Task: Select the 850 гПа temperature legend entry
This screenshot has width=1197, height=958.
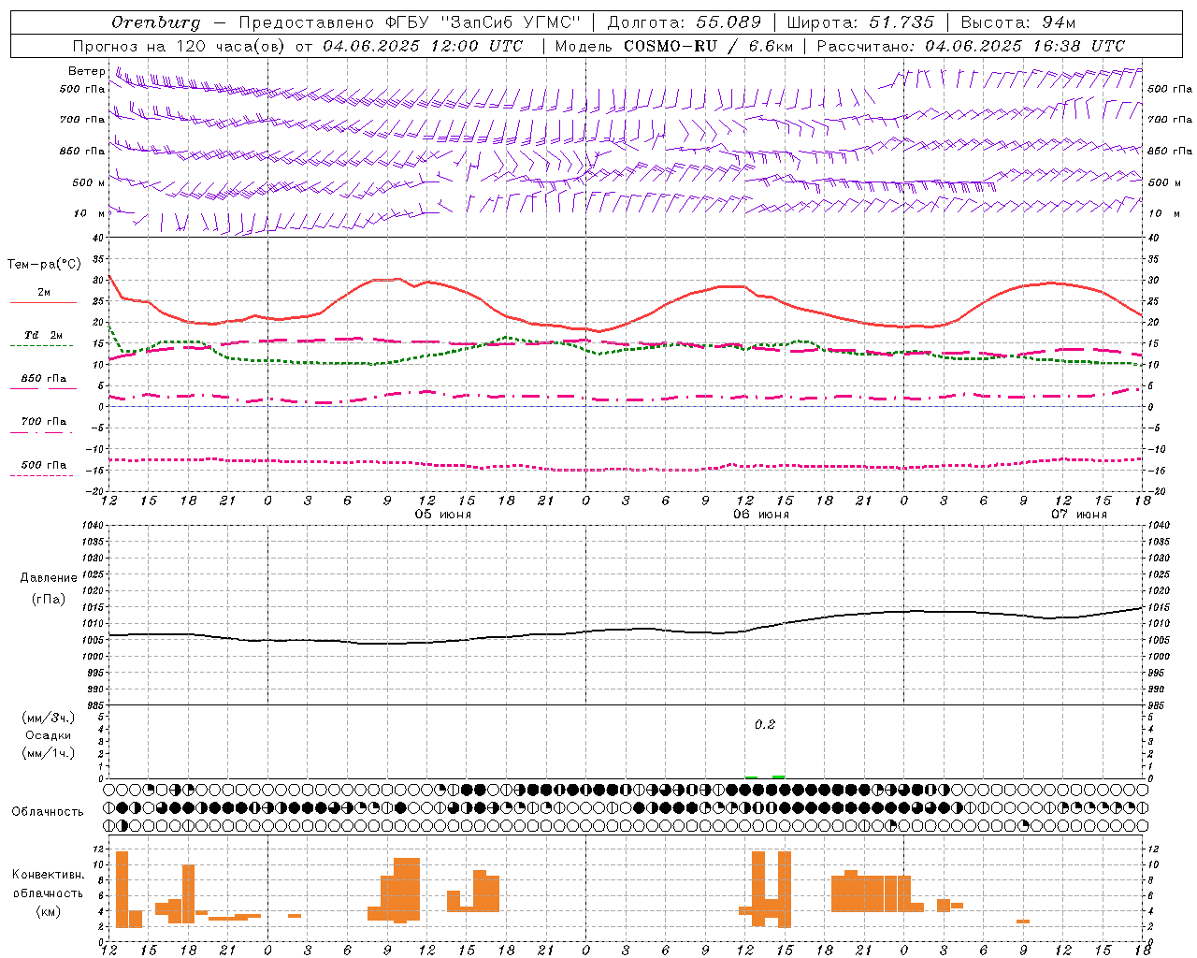Action: click(44, 379)
